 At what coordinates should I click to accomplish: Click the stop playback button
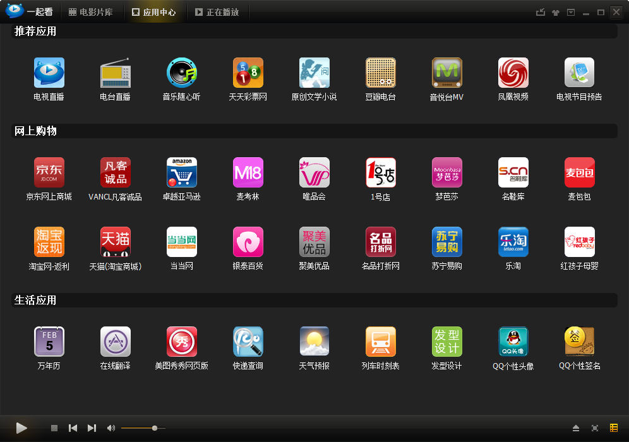54,428
